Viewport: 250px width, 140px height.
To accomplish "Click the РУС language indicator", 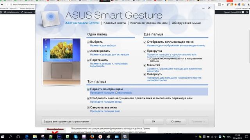I will click(x=229, y=137).
